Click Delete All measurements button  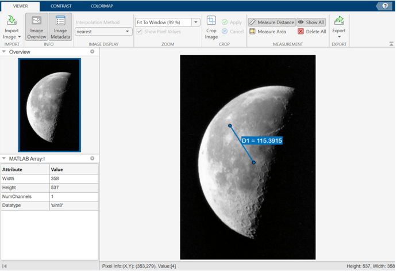coord(311,32)
